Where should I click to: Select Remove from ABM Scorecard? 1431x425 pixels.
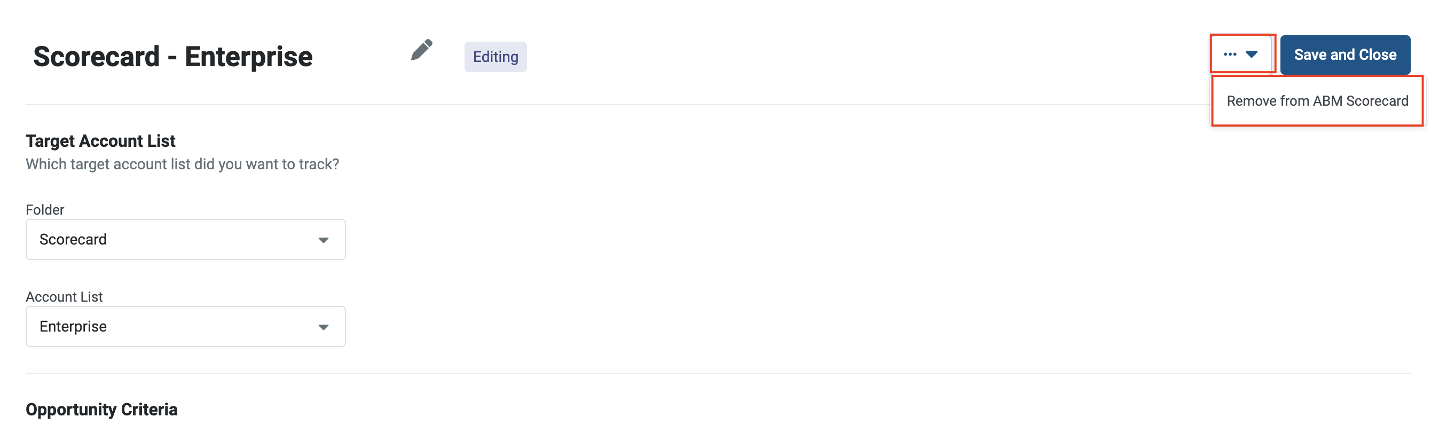click(x=1317, y=101)
